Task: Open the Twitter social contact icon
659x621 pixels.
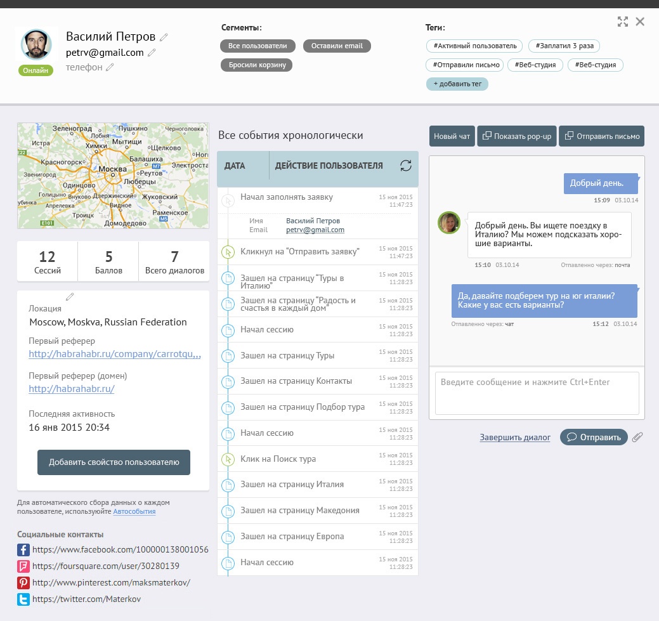Action: point(23,599)
